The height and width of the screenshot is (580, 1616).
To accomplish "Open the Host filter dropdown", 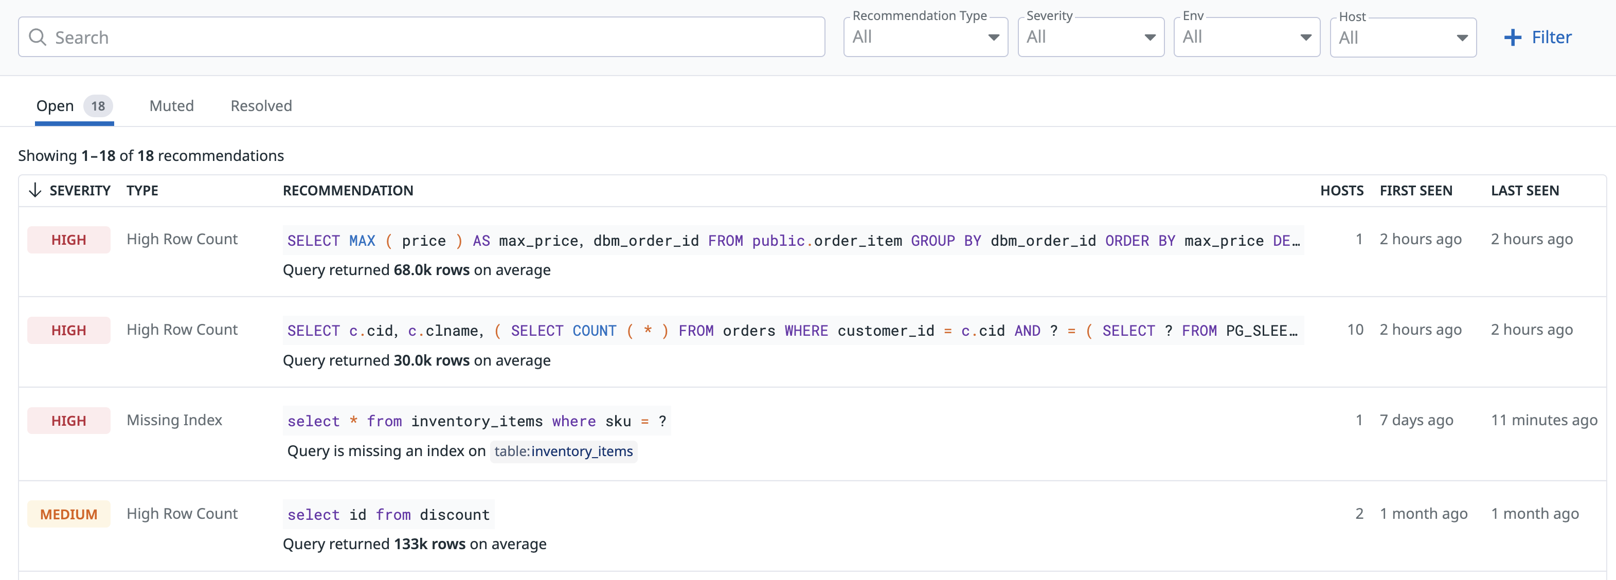I will (1403, 38).
